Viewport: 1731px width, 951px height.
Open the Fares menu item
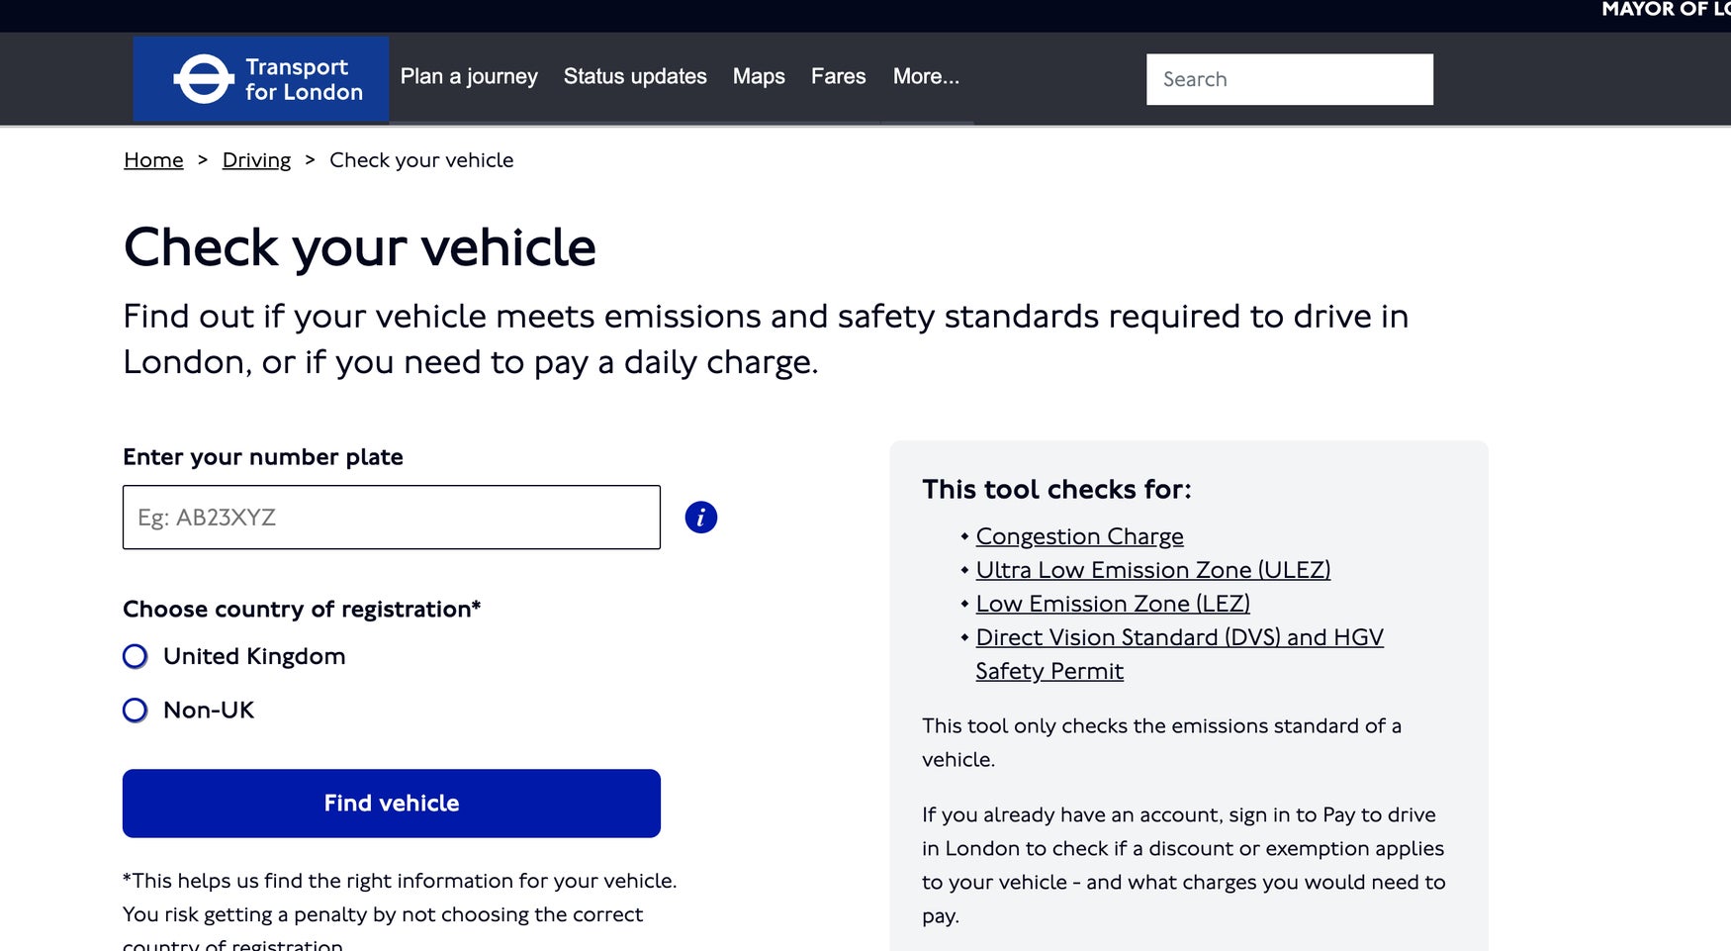[838, 76]
